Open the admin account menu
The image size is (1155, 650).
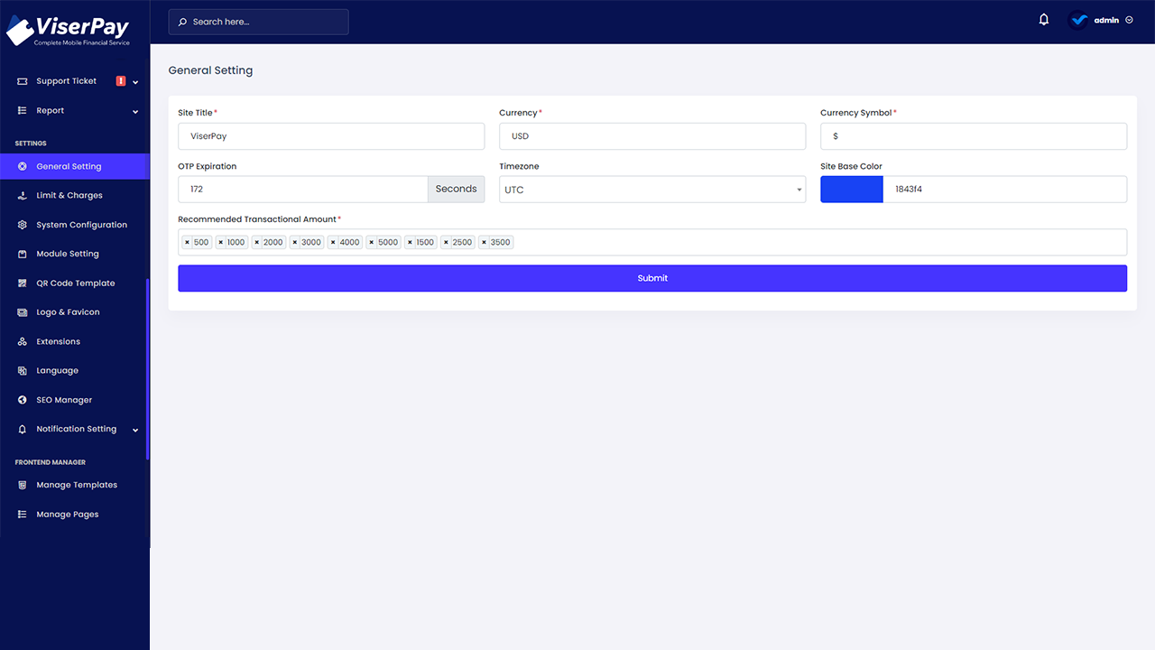(1103, 18)
